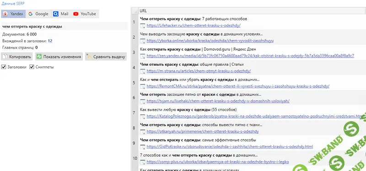
Task: Select title 'самые эффективные способы'
Action: click(x=198, y=140)
